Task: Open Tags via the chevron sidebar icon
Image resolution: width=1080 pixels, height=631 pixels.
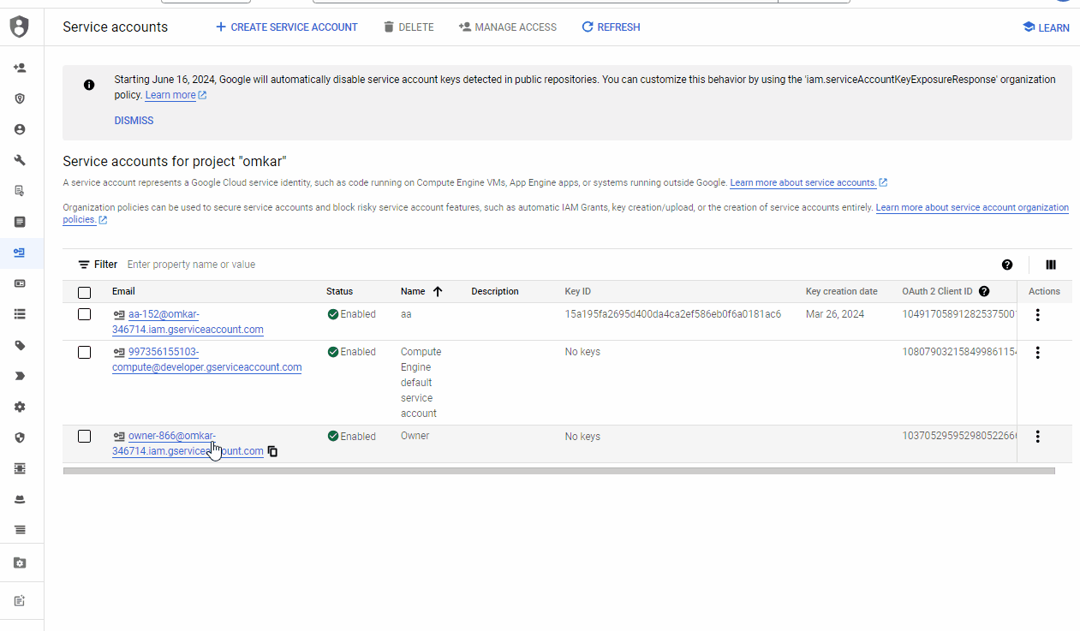Action: pyautogui.click(x=20, y=376)
